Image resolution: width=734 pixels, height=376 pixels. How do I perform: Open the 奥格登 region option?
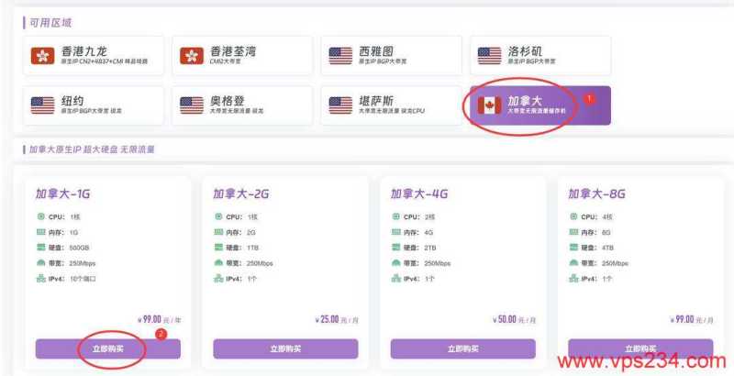(242, 105)
